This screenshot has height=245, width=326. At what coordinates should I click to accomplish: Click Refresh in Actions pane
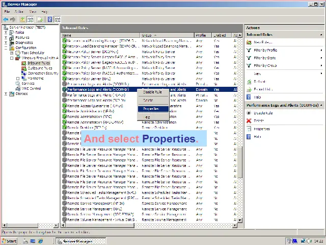tap(260, 82)
